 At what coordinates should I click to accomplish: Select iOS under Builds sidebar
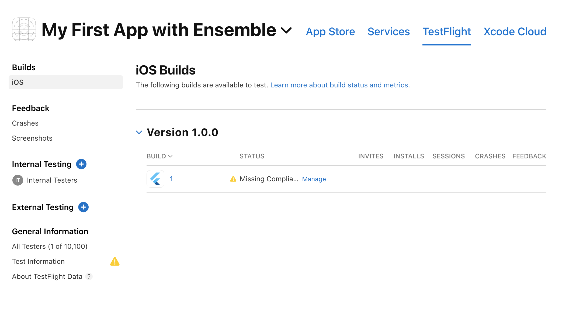[17, 82]
